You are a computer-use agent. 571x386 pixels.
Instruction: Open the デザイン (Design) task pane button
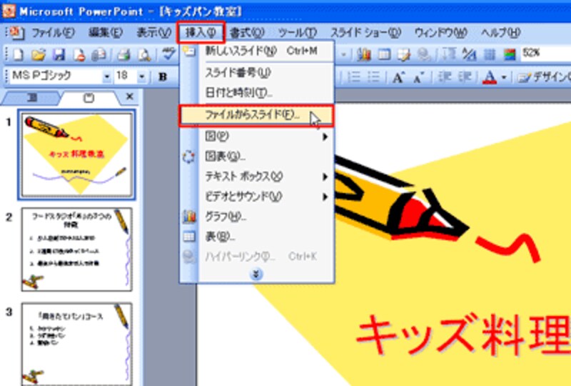tap(543, 77)
